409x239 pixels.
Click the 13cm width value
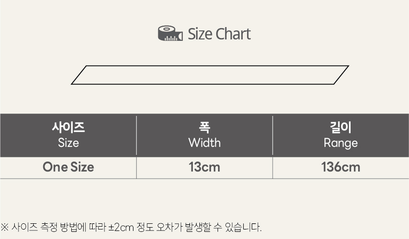click(x=204, y=167)
